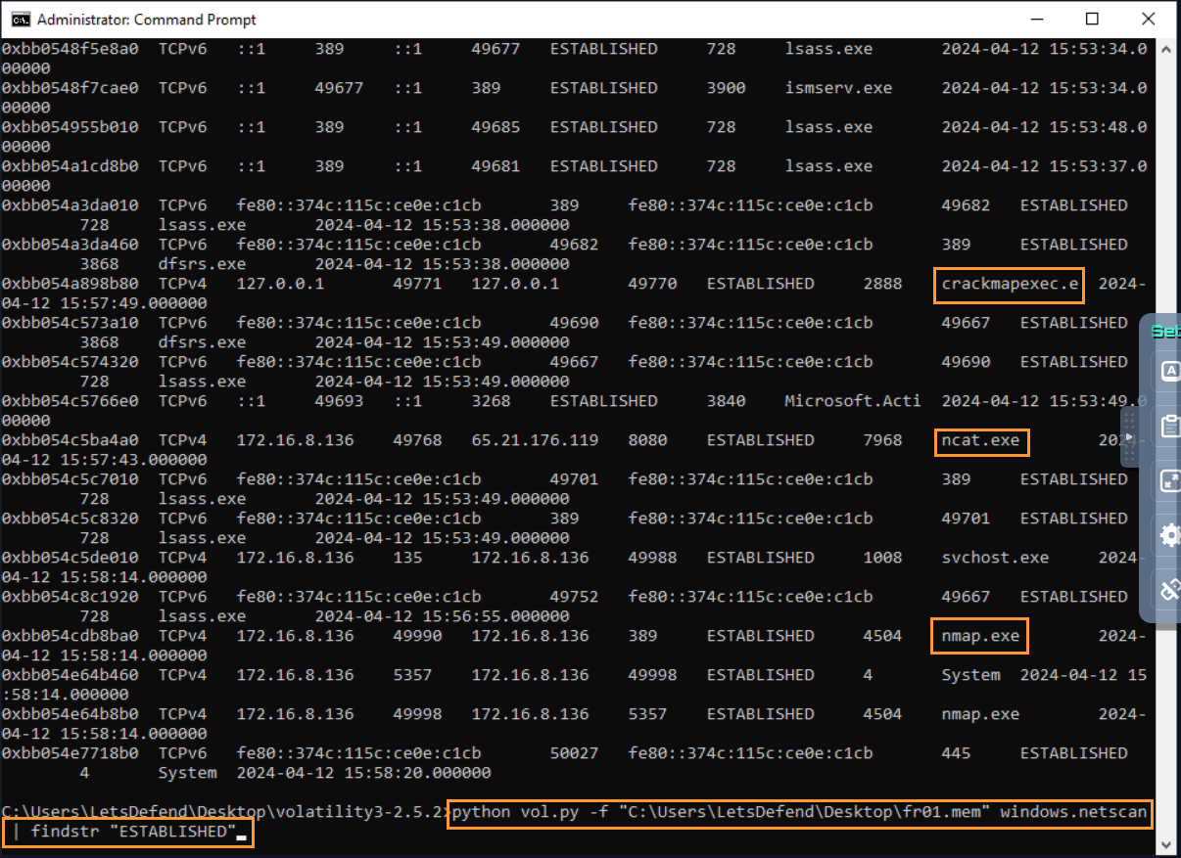Click the disconnect link icon in the side panel

click(x=1169, y=589)
